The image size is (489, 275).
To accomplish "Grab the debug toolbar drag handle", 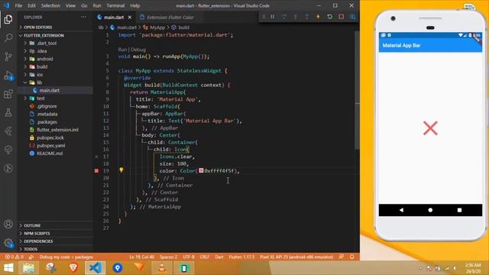I will click(x=264, y=17).
